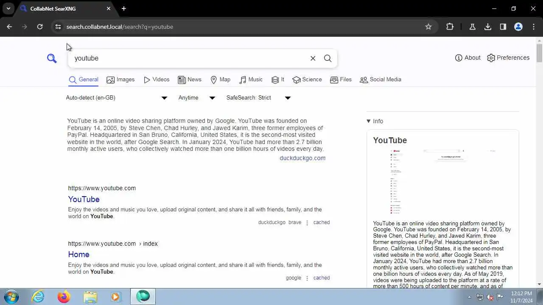Open the volume tray icon
This screenshot has height=305, width=543.
[490, 297]
